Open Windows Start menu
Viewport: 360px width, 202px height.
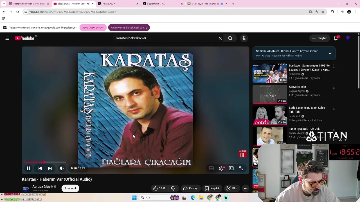(134, 198)
